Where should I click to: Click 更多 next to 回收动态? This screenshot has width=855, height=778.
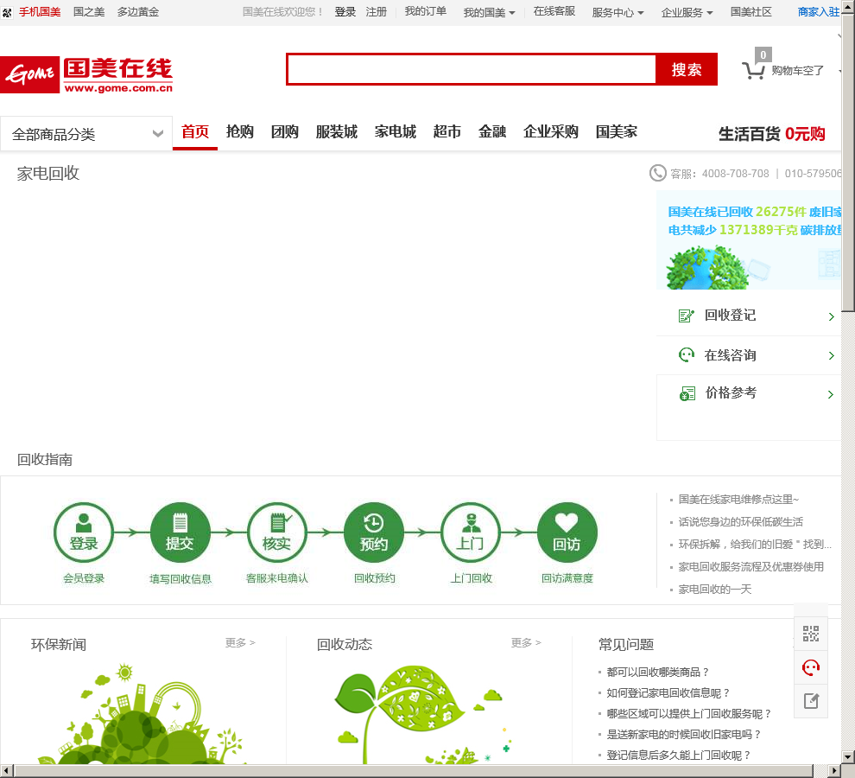pos(526,642)
